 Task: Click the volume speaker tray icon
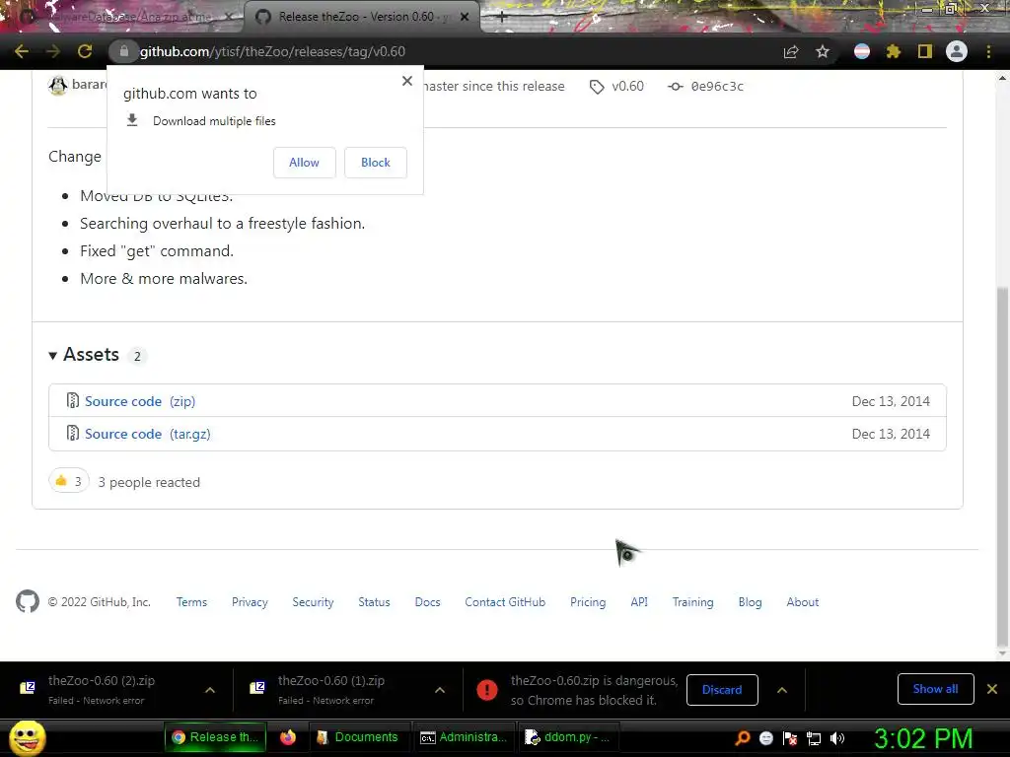point(837,738)
